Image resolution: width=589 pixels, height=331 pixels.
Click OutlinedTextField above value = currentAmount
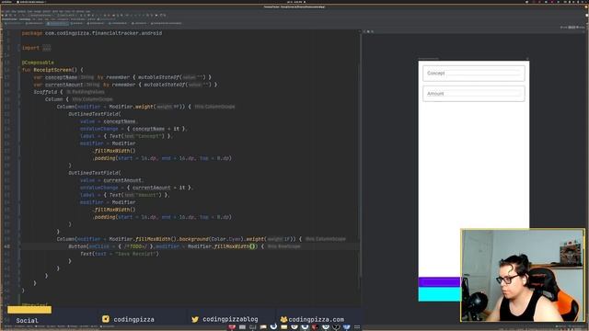[94, 173]
